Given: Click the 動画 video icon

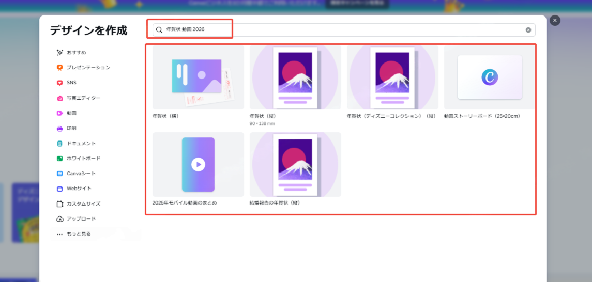Looking at the screenshot, I should tap(59, 113).
